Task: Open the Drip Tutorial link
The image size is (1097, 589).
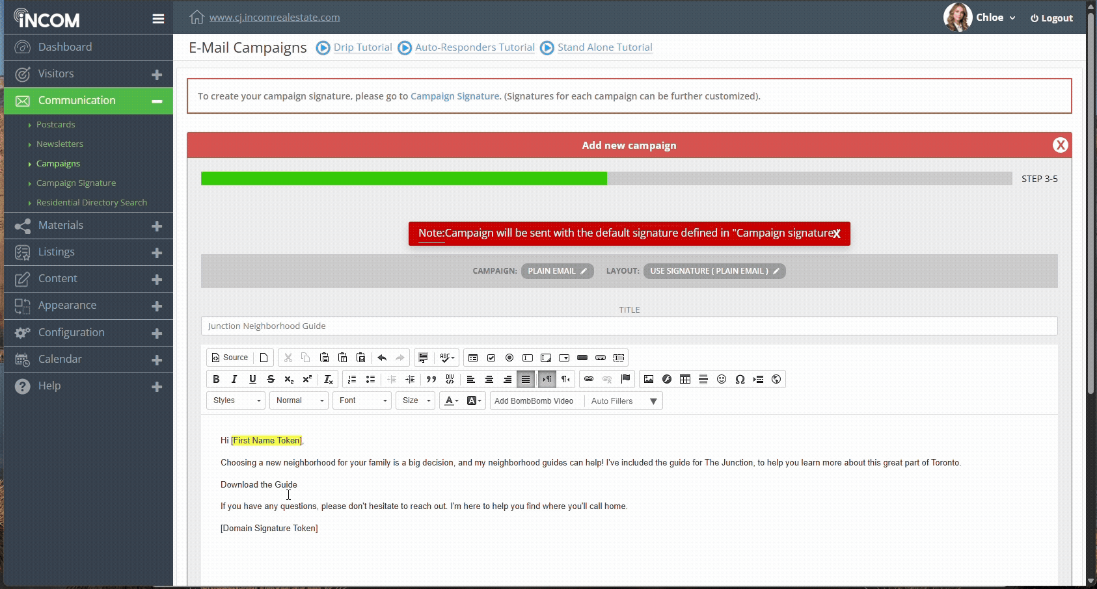Action: point(362,47)
